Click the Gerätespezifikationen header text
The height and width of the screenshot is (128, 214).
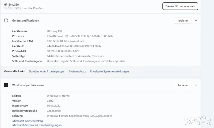[25, 20]
